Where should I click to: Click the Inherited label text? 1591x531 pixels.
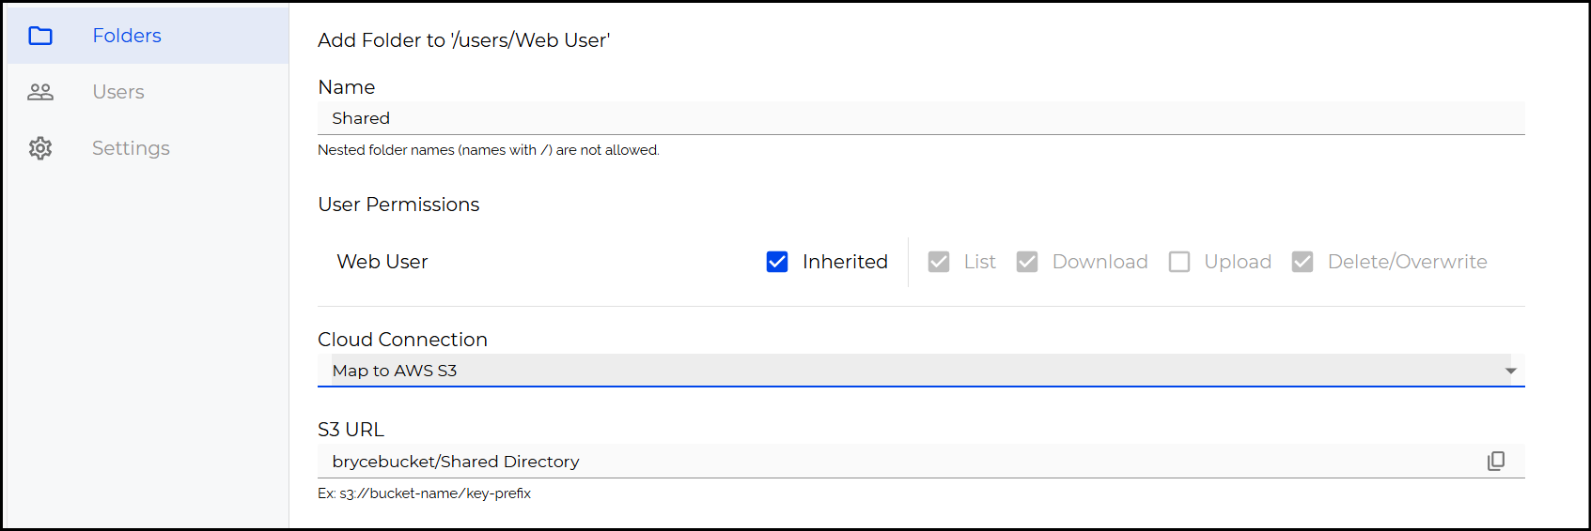point(845,262)
